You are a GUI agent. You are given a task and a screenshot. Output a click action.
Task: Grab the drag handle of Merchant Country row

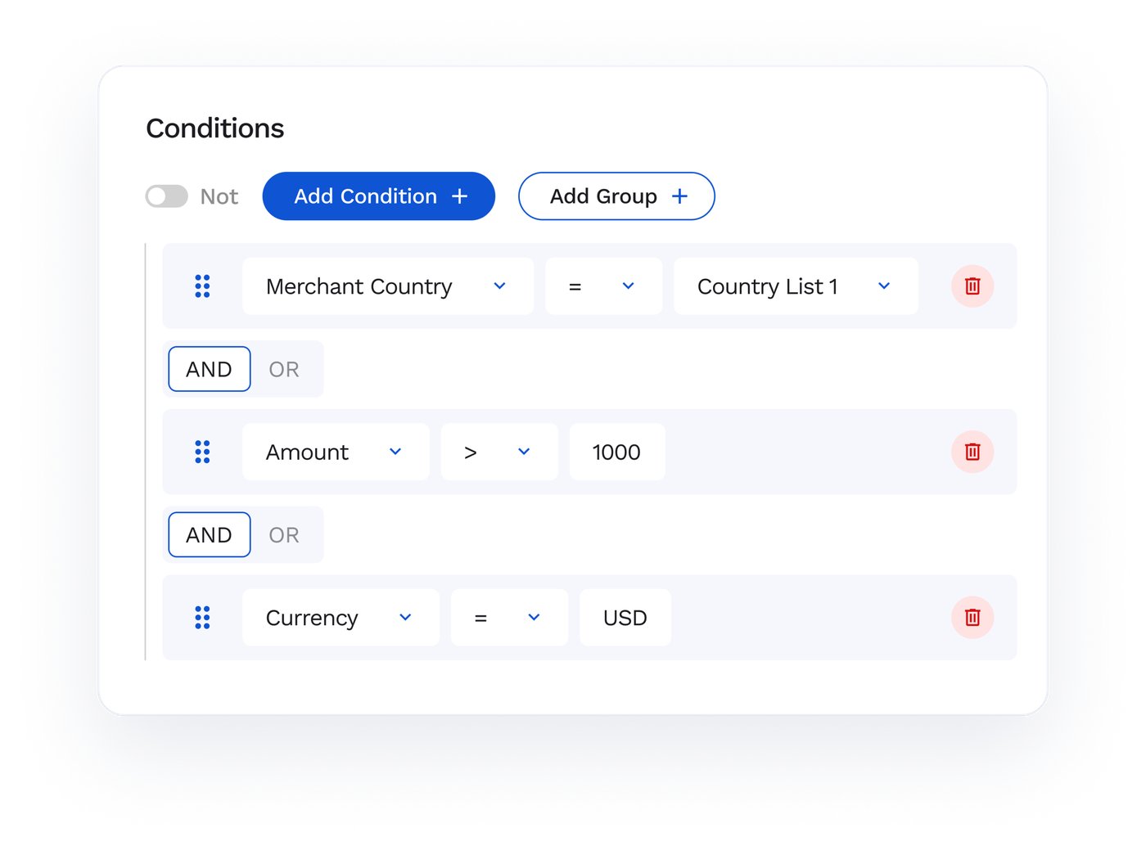pos(202,286)
